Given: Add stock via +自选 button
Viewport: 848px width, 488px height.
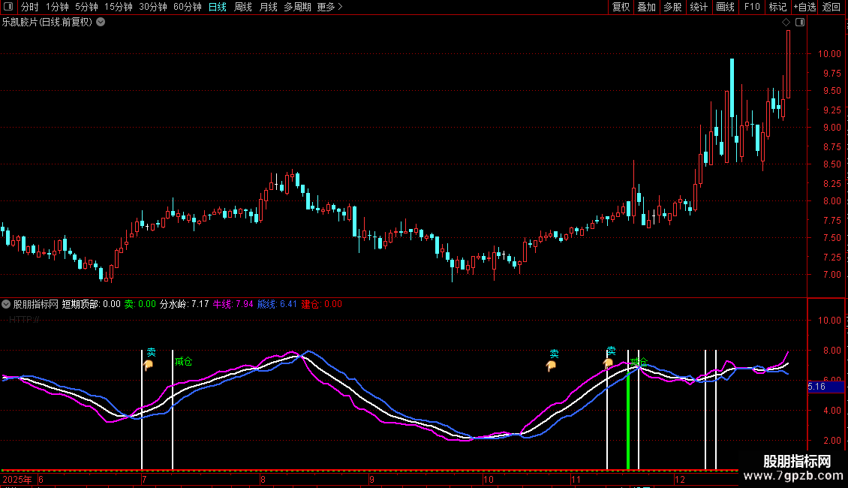Looking at the screenshot, I should click(x=804, y=7).
